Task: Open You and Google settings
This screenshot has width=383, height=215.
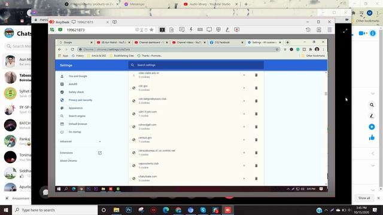Action: (78, 76)
